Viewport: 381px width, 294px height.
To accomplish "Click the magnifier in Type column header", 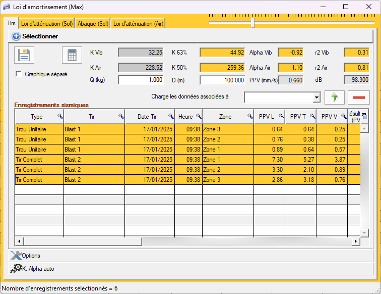I will pos(60,116).
